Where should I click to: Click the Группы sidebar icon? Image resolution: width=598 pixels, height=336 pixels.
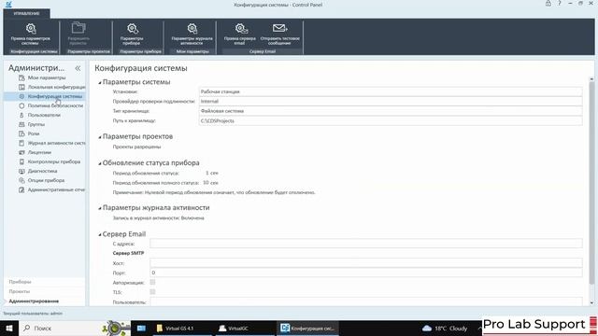tap(21, 124)
